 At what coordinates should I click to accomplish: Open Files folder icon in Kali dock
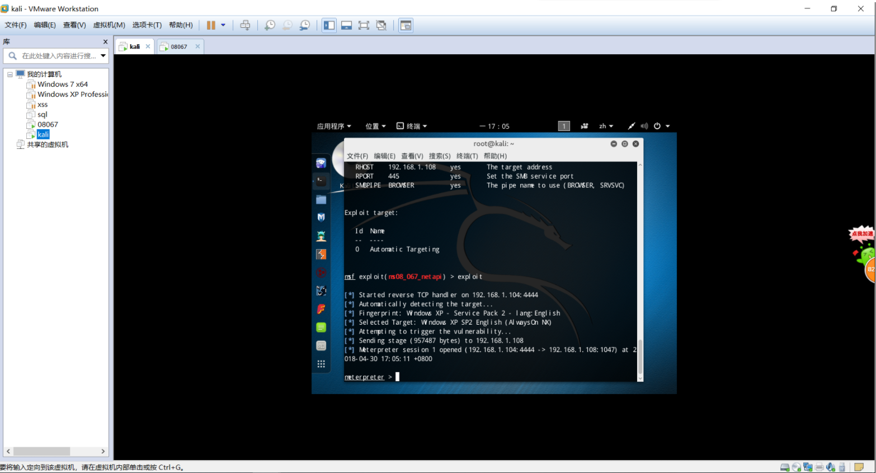click(321, 199)
